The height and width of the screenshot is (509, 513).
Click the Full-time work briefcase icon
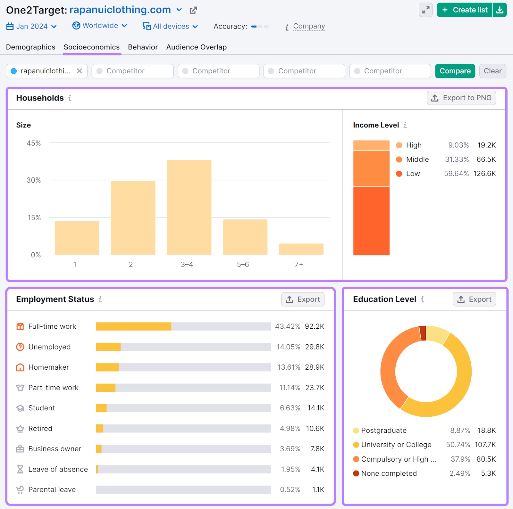click(x=20, y=326)
